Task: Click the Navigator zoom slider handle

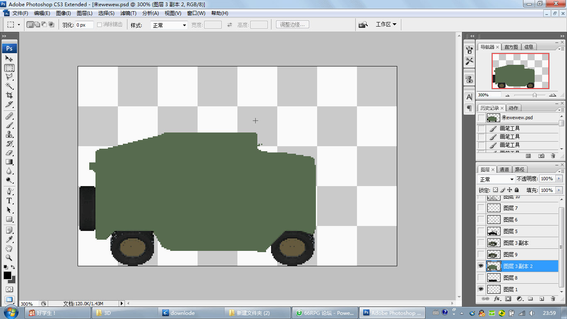Action: click(x=535, y=95)
